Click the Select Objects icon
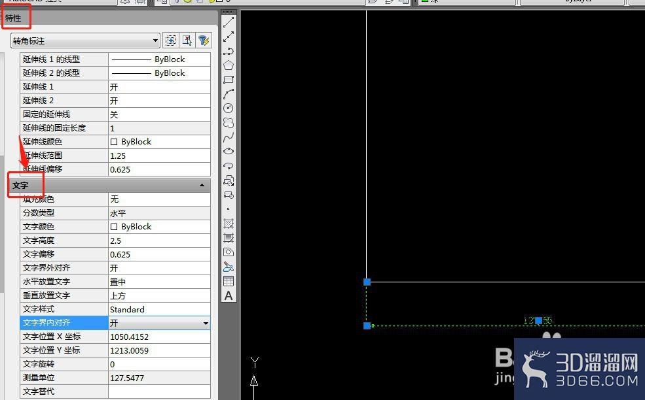The height and width of the screenshot is (400, 645). click(x=187, y=41)
